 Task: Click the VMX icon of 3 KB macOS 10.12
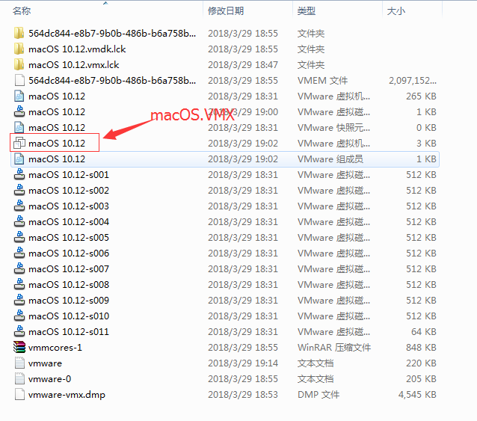[x=19, y=143]
